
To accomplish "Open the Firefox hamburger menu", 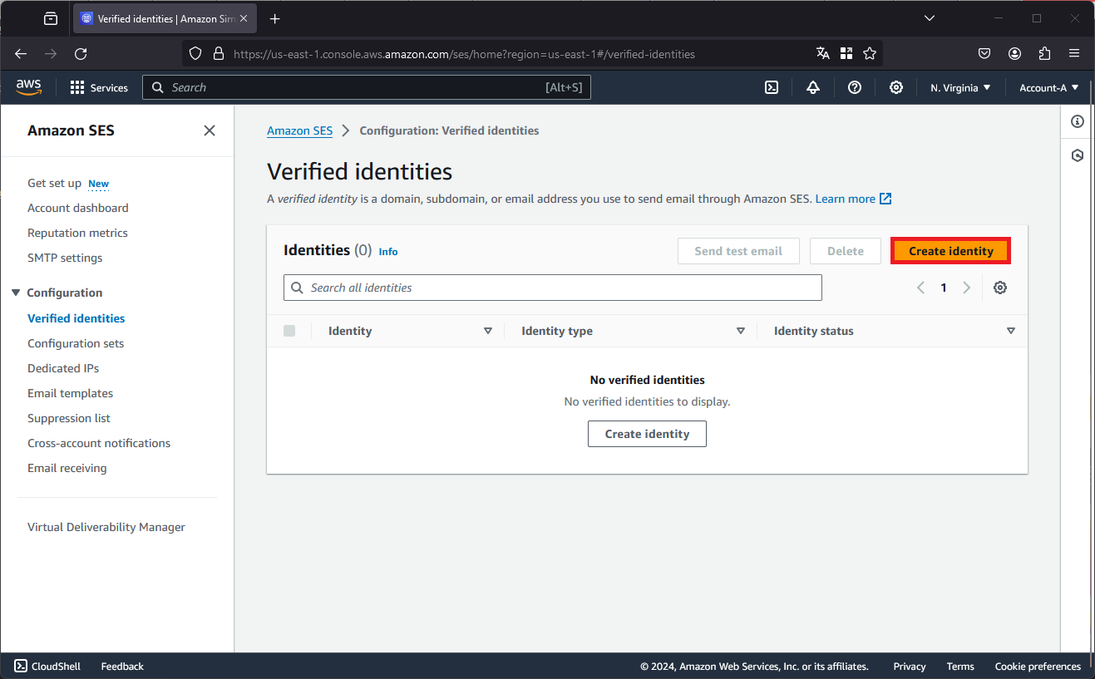I will (1074, 53).
